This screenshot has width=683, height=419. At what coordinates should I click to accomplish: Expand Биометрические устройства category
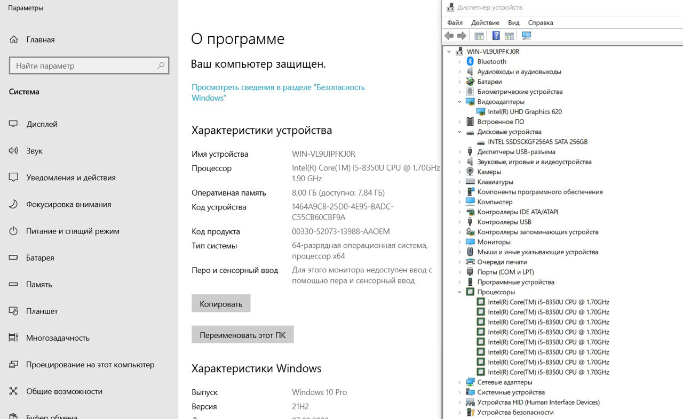[x=459, y=92]
